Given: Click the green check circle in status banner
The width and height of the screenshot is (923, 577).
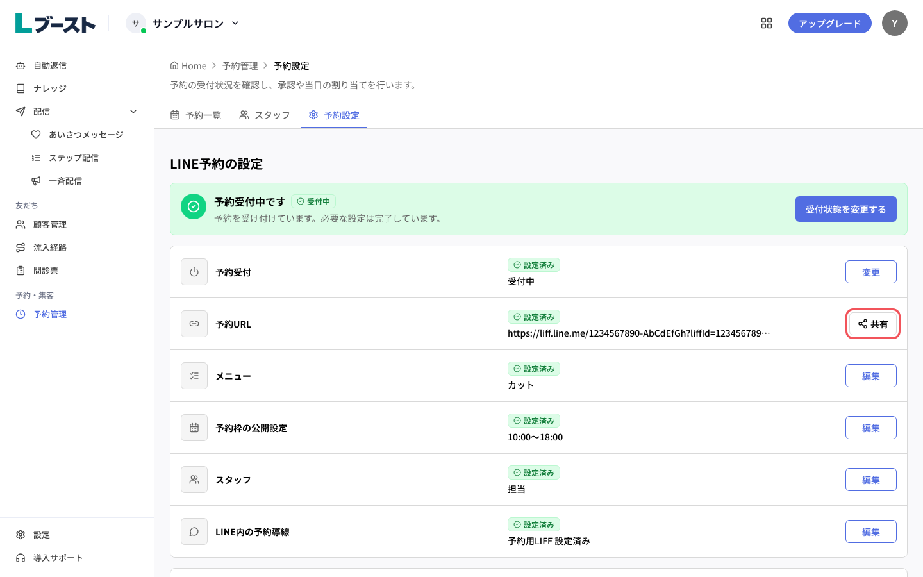Looking at the screenshot, I should coord(194,206).
